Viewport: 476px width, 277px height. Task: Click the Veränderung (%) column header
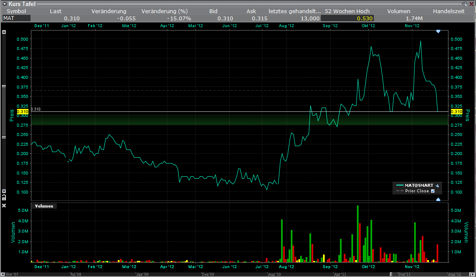pos(164,11)
